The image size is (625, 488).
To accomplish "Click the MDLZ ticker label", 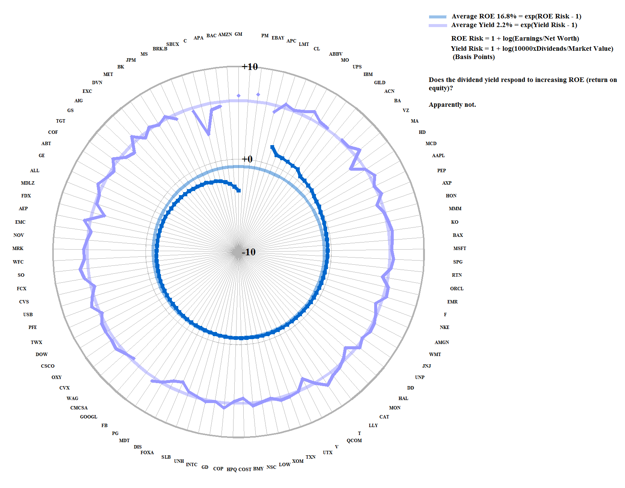I will [x=27, y=183].
